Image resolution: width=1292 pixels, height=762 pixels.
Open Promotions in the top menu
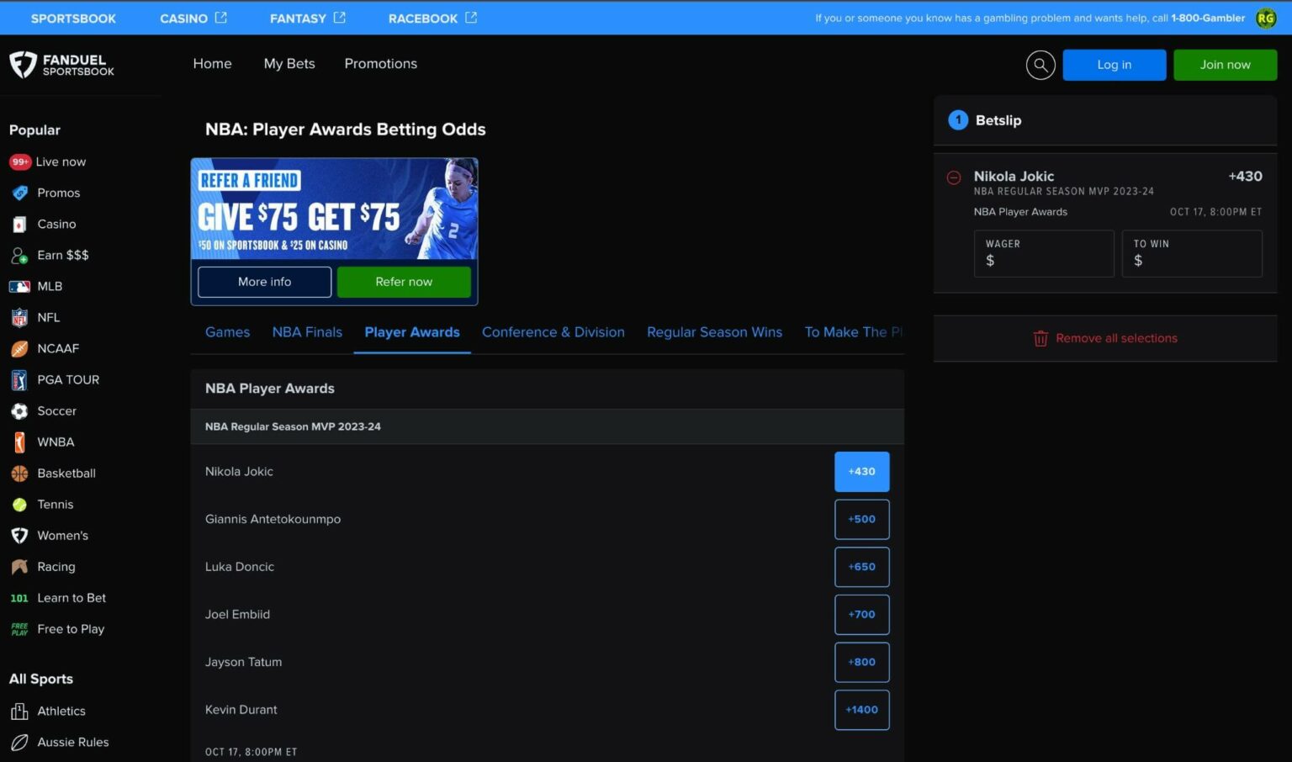[x=380, y=64]
